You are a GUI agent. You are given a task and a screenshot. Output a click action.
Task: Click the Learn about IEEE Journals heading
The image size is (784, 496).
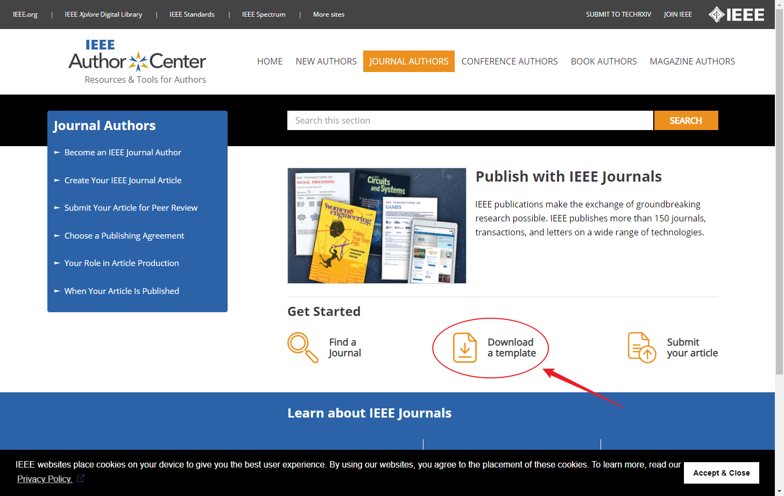[x=370, y=413]
